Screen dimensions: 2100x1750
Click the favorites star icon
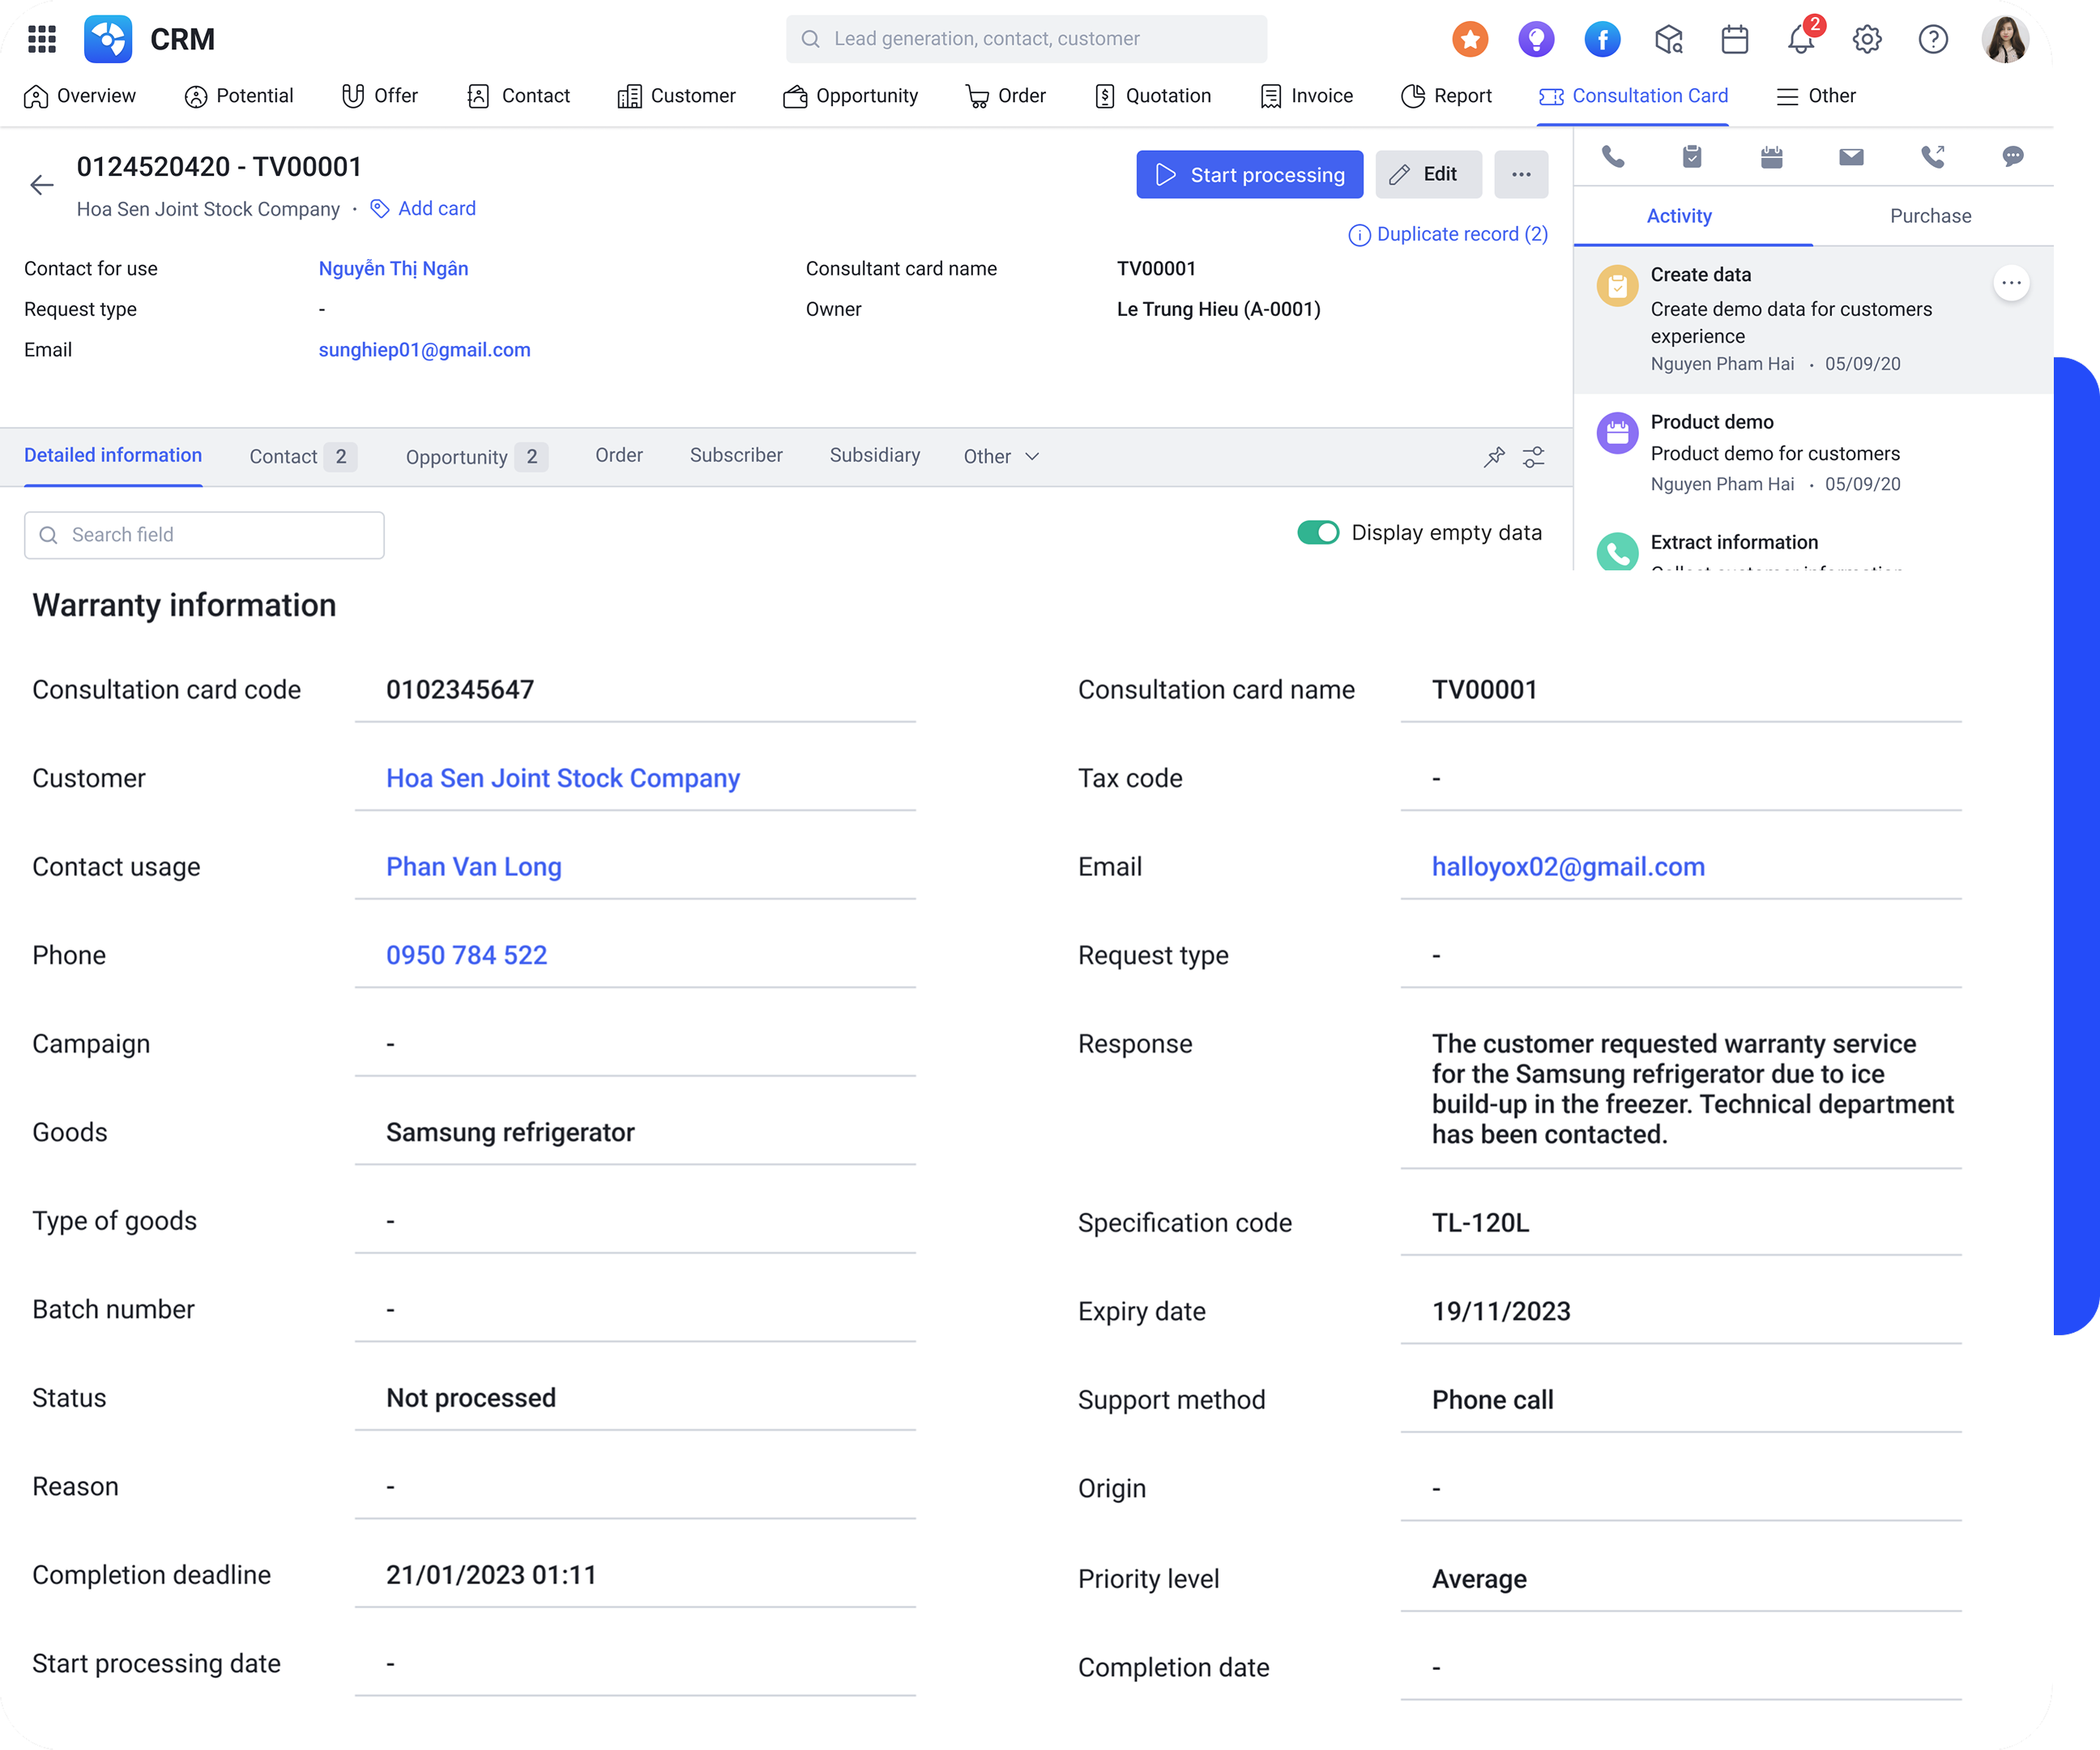click(x=1469, y=39)
